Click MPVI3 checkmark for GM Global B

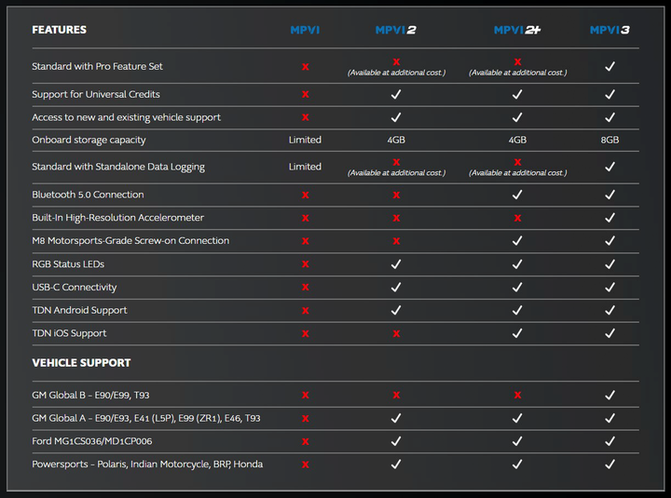(609, 396)
